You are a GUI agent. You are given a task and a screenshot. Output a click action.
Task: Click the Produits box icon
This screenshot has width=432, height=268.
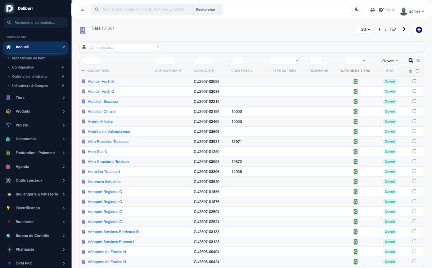click(8, 111)
